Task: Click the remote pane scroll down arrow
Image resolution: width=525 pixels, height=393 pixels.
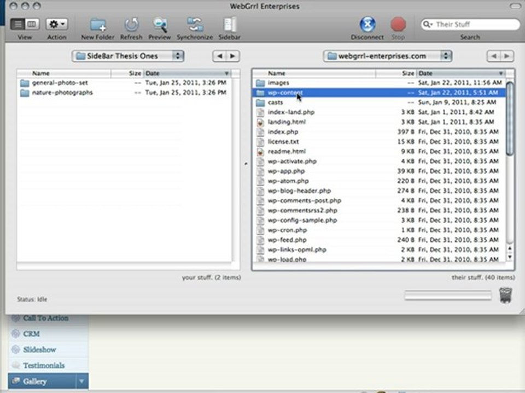Action: point(510,257)
